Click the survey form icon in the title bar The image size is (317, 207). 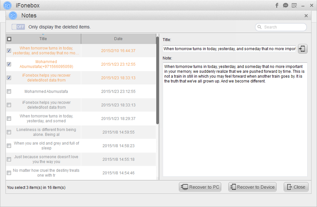[294, 5]
